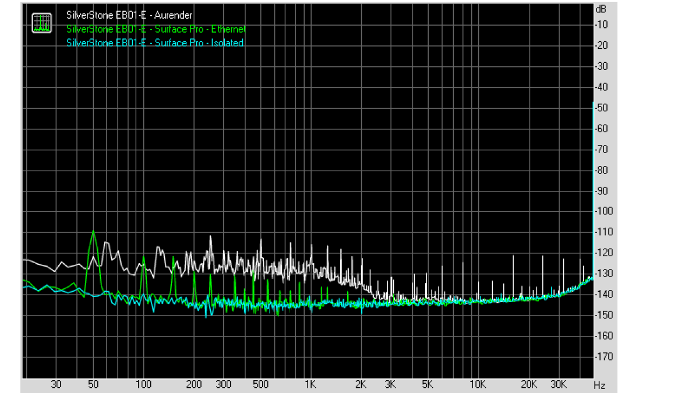The height and width of the screenshot is (393, 699).
Task: Click the green 50 Hz peak on the graph
Action: [x=93, y=232]
